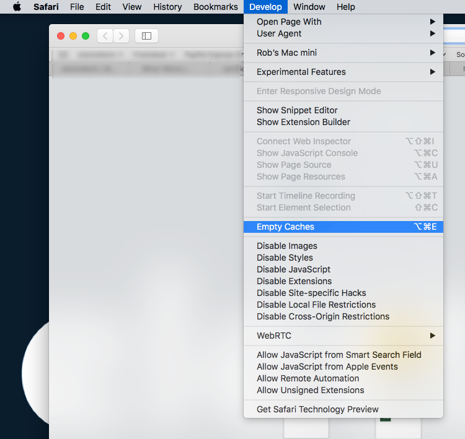Click the Safari forward arrow button
Viewport: 465px width, 439px height.
(x=121, y=36)
